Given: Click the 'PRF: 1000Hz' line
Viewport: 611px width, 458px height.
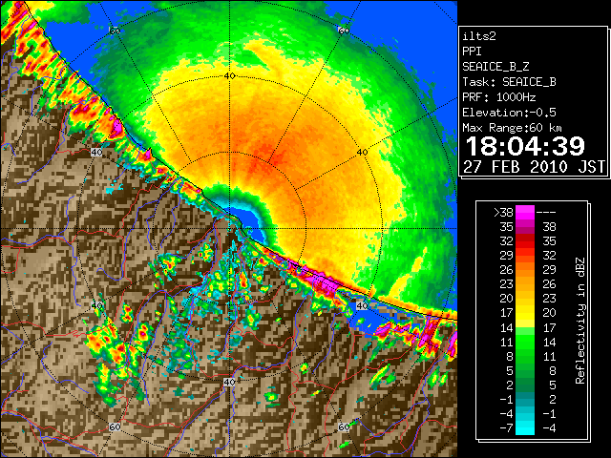Looking at the screenshot, I should (499, 97).
